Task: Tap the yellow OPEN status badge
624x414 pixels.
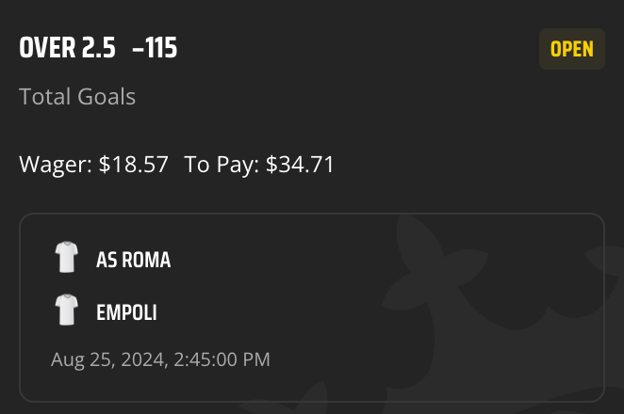Action: click(x=572, y=49)
